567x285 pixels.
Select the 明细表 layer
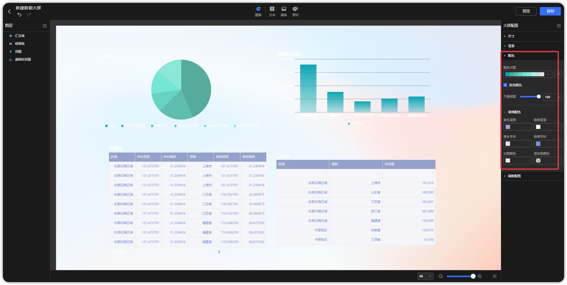point(20,44)
